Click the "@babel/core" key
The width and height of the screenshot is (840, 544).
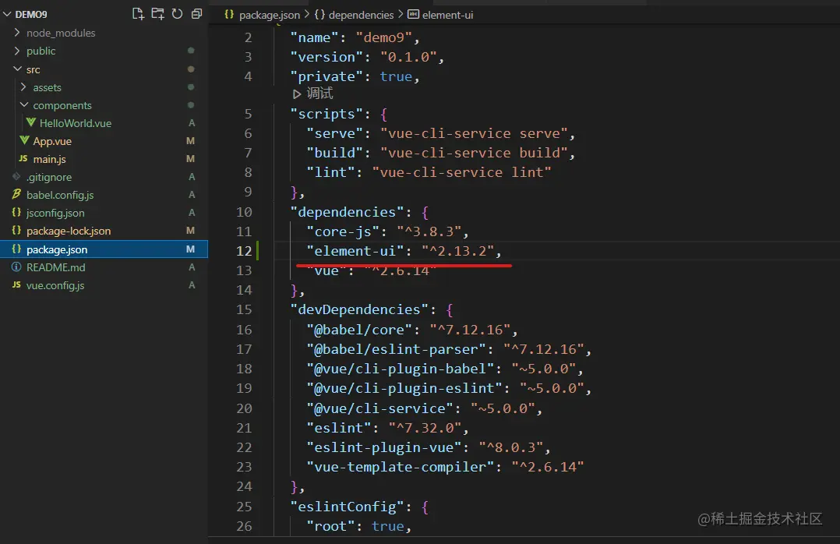pyautogui.click(x=359, y=330)
